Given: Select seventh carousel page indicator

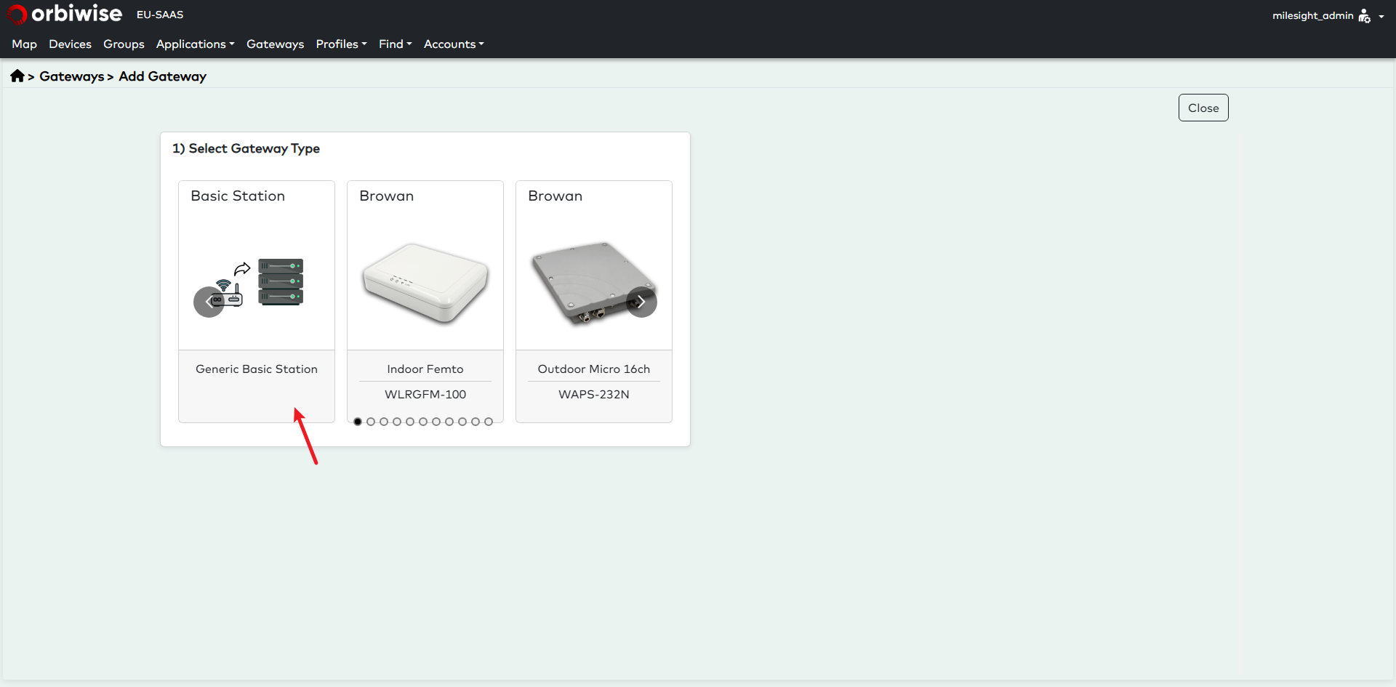Looking at the screenshot, I should tap(436, 422).
